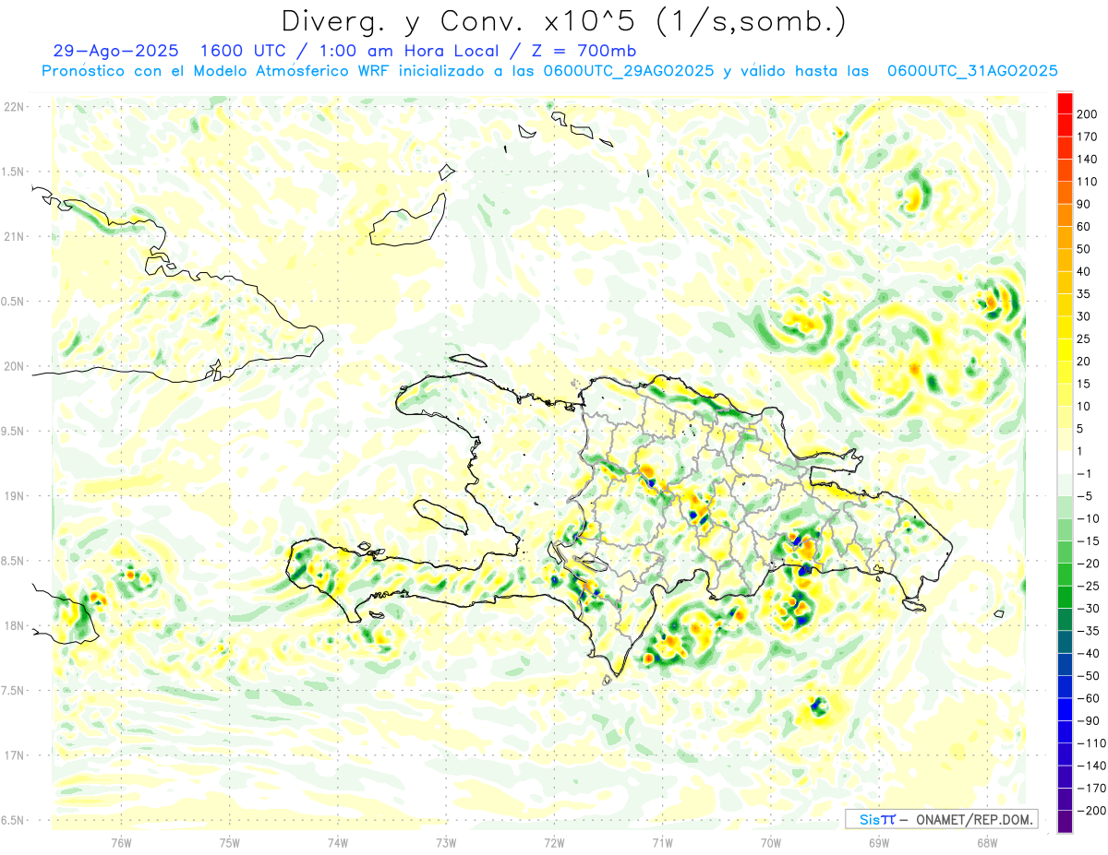
Task: Click the colorbar label '-1'
Action: click(1084, 474)
